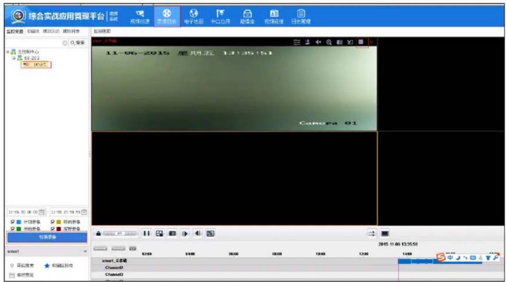Select the smart camera in the tree
Image resolution: width=506 pixels, height=282 pixels.
pos(36,64)
